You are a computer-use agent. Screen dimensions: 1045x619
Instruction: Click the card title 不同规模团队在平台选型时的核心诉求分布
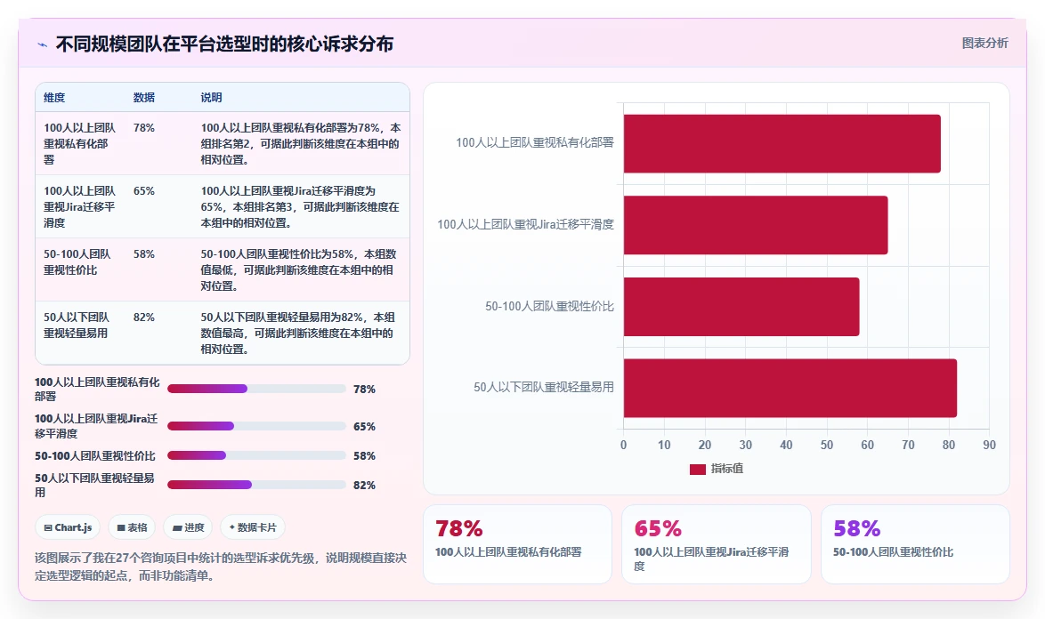coord(224,44)
